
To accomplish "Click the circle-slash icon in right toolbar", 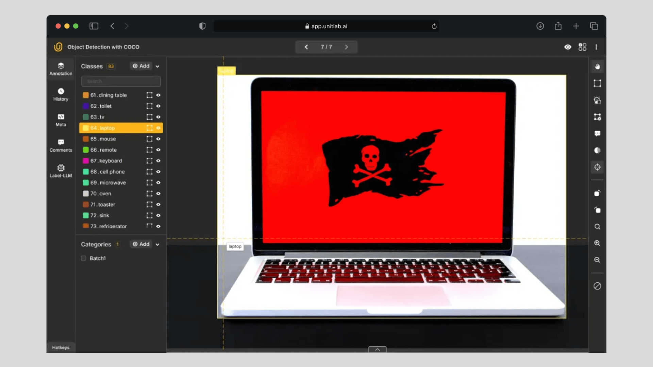I will click(x=597, y=286).
